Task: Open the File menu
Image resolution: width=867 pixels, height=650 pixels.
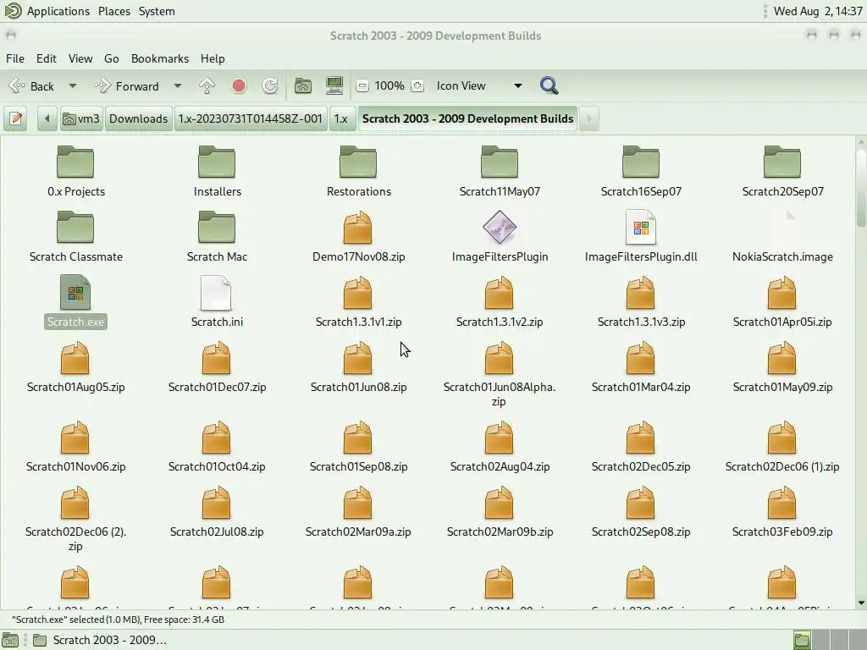Action: pyautogui.click(x=15, y=58)
